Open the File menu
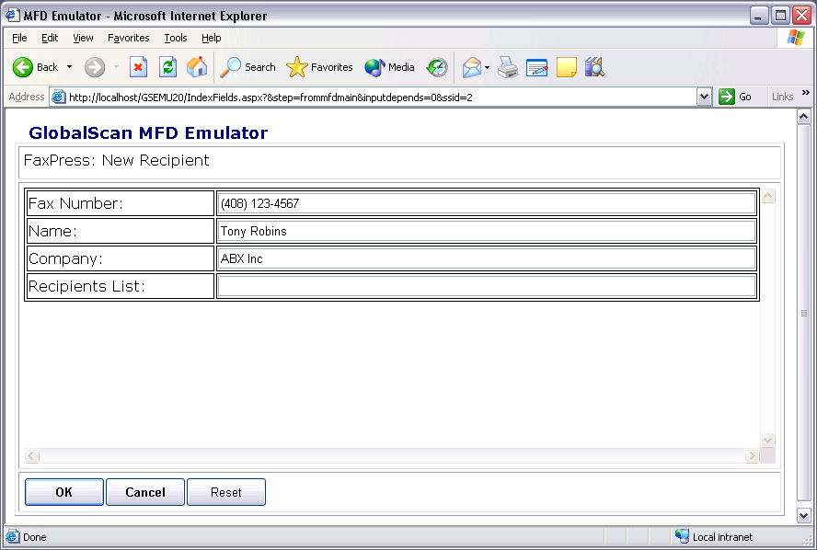Screen dimensions: 817x550 tap(19, 38)
